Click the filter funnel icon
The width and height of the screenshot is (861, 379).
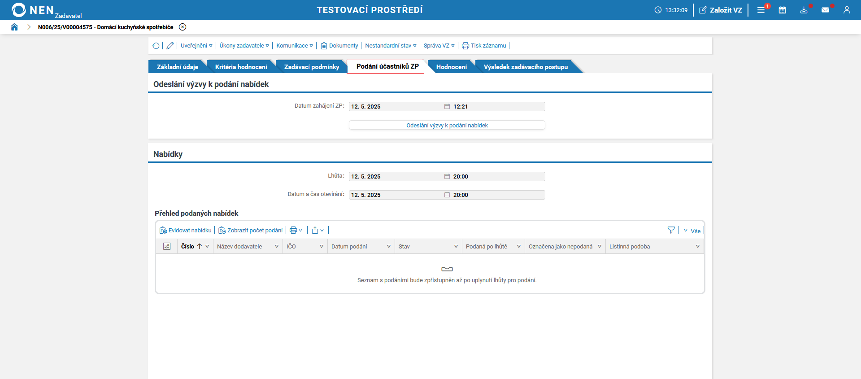(671, 231)
